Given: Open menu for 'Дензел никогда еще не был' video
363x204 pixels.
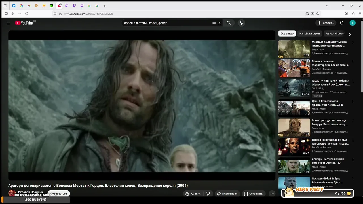Looking at the screenshot, I should click(x=353, y=140).
